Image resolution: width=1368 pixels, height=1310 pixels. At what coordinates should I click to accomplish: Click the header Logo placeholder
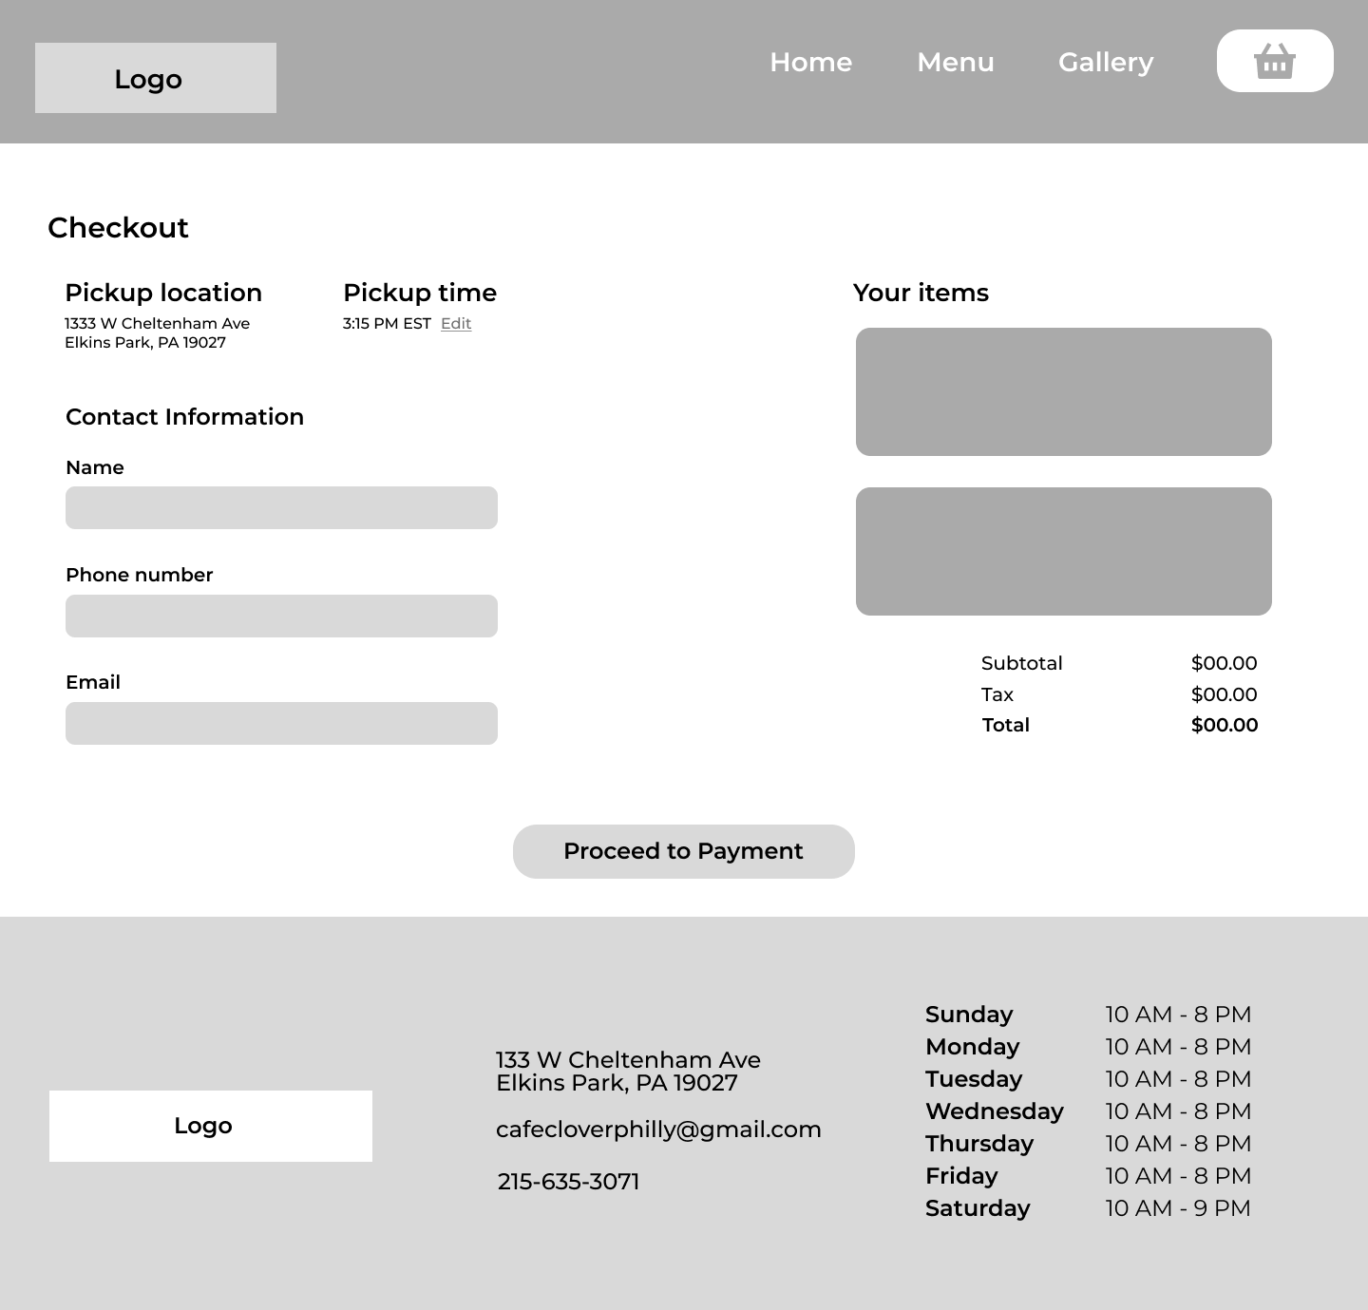point(156,78)
